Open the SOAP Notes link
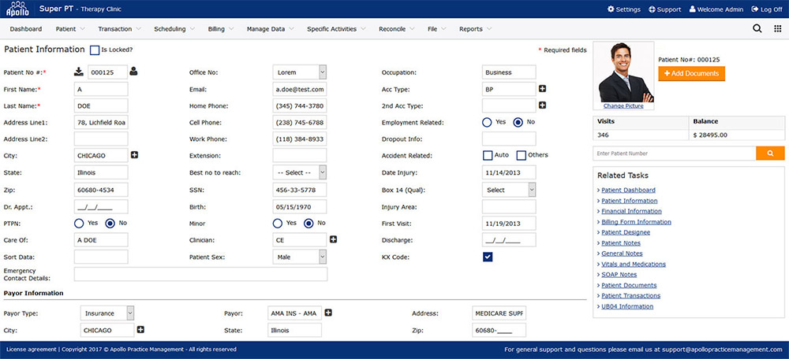This screenshot has width=789, height=359. coord(619,275)
